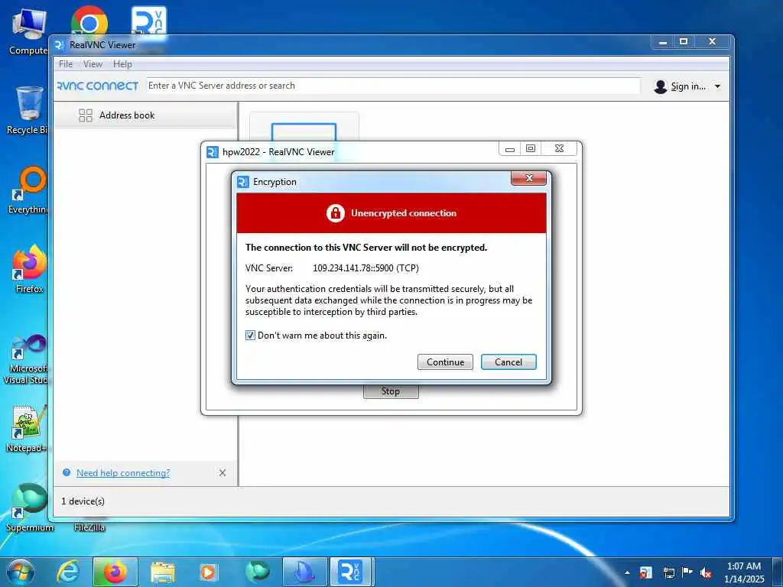Click the VNC Connect logo
783x587 pixels.
tap(98, 86)
